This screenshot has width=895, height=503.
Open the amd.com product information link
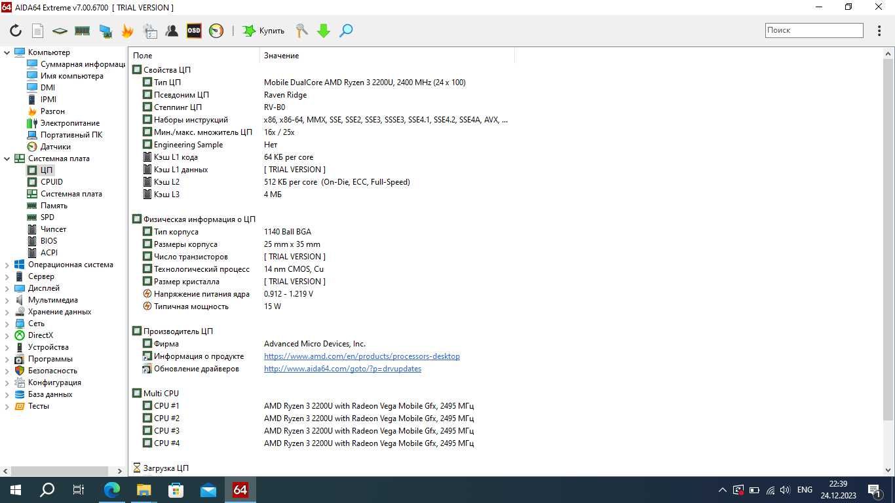pyautogui.click(x=362, y=356)
